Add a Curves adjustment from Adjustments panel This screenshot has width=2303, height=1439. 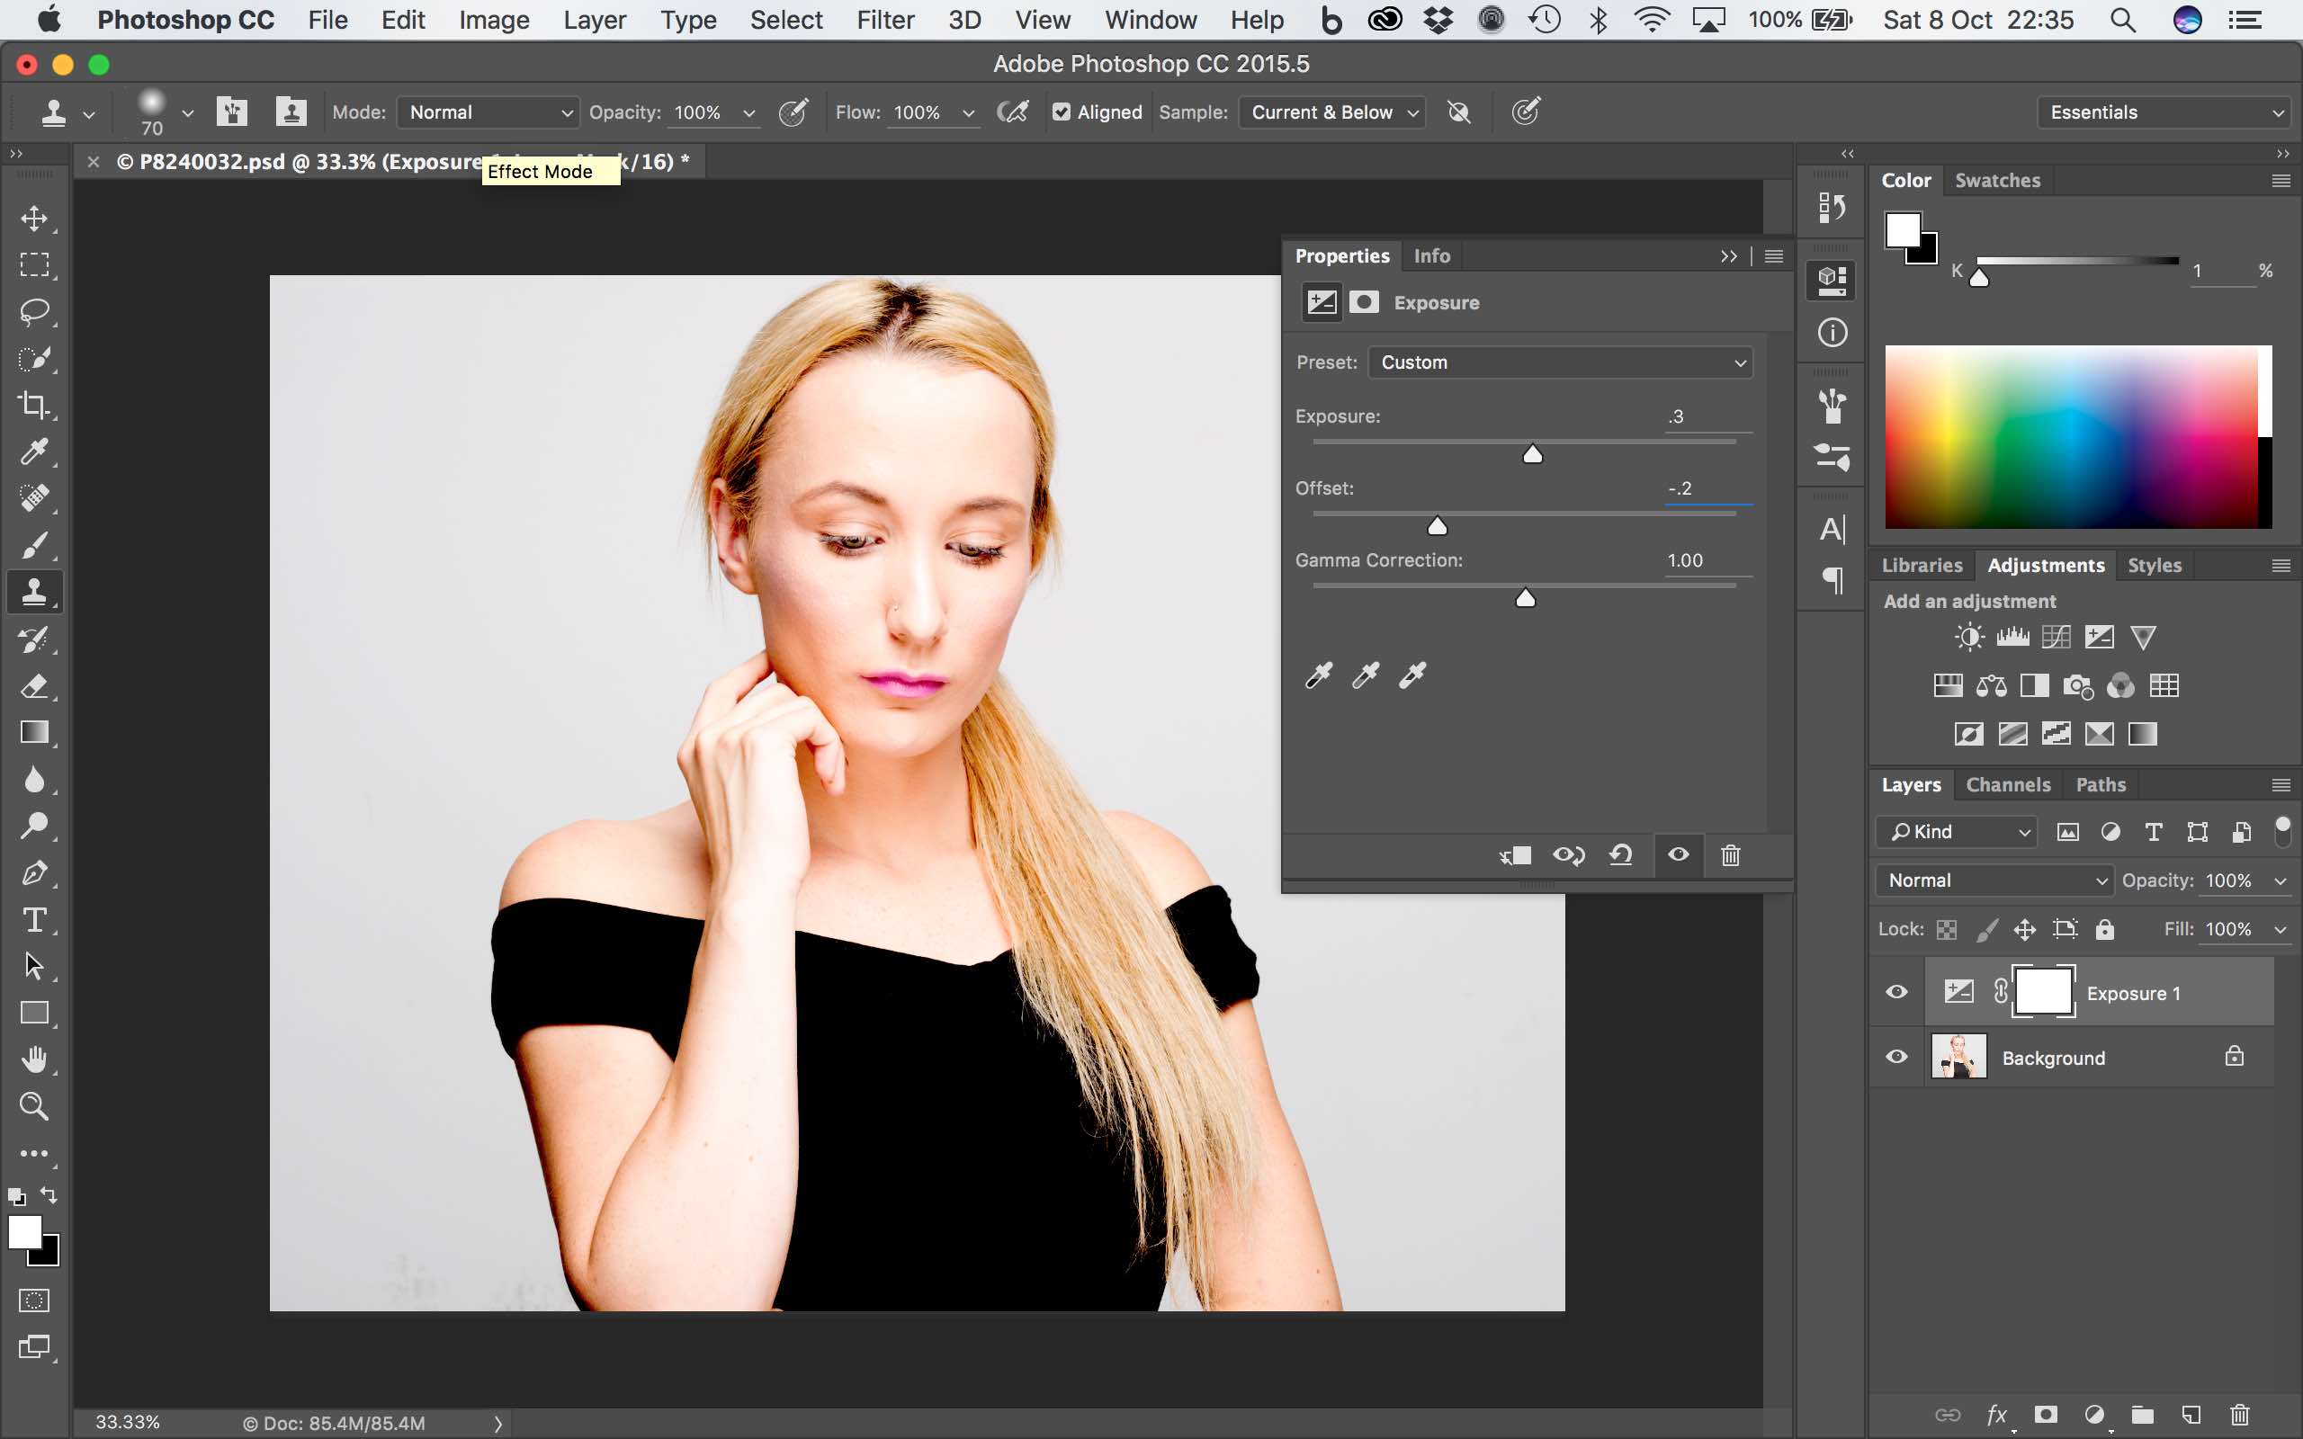(2056, 637)
